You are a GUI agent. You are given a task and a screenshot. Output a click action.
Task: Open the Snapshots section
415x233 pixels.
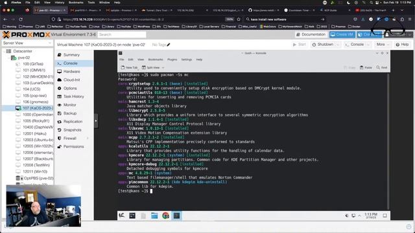pos(72,130)
